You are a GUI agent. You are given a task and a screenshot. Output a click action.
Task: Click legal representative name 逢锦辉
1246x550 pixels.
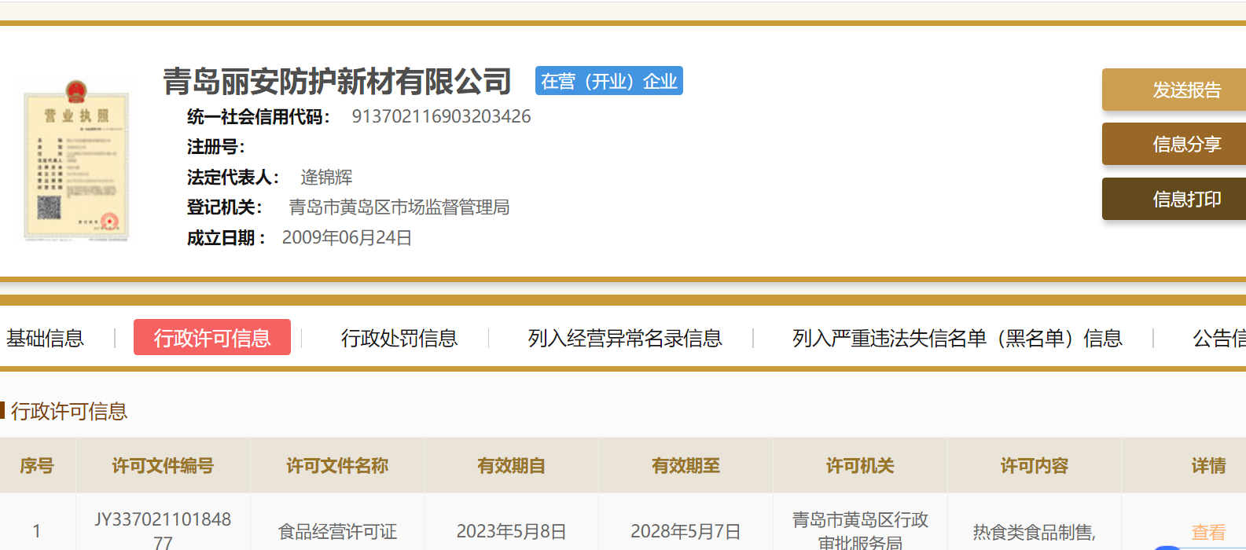326,177
